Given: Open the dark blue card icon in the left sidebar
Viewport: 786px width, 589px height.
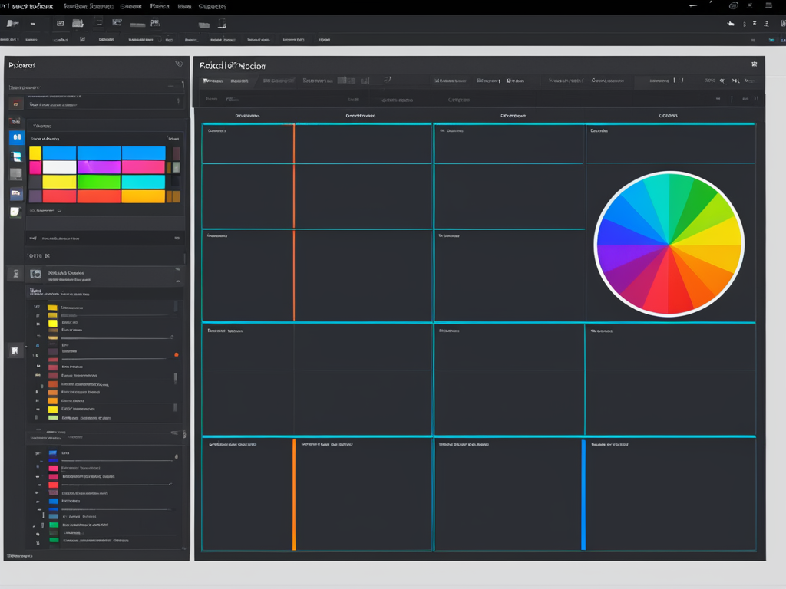Looking at the screenshot, I should (x=16, y=194).
